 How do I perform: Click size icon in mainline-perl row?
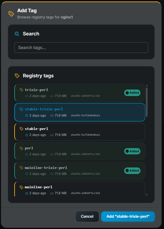pos(52,193)
